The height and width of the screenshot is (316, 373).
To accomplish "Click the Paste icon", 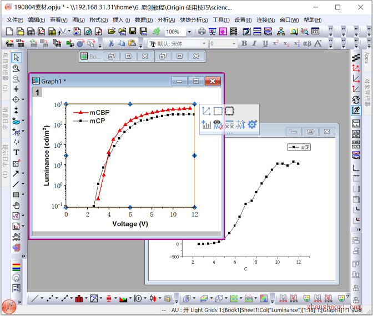I will [x=132, y=43].
